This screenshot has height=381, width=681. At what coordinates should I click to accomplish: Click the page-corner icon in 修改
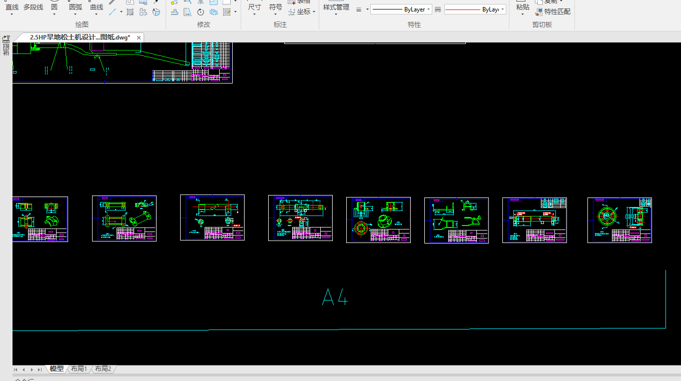point(188,11)
